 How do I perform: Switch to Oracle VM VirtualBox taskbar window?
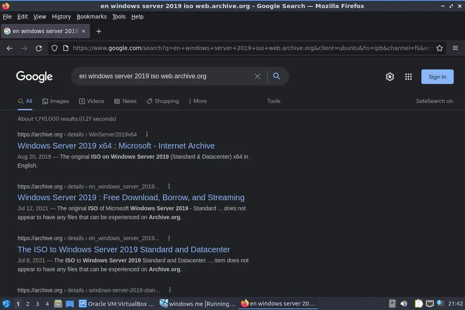pyautogui.click(x=117, y=304)
